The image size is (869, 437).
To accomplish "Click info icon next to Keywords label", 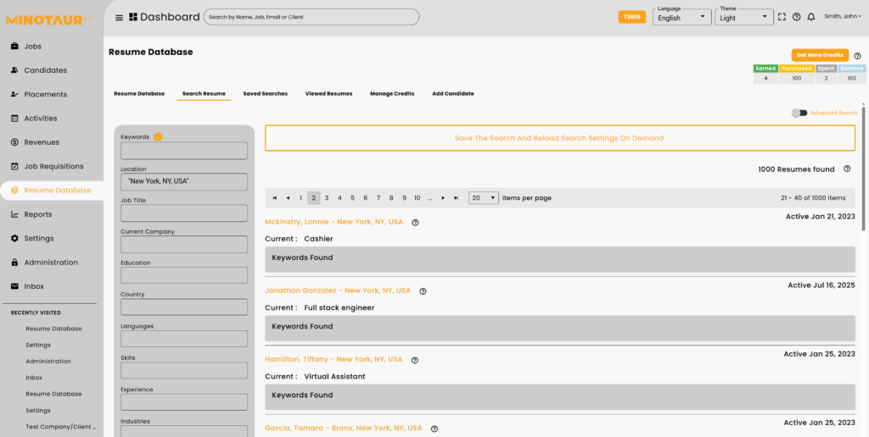I will click(158, 136).
